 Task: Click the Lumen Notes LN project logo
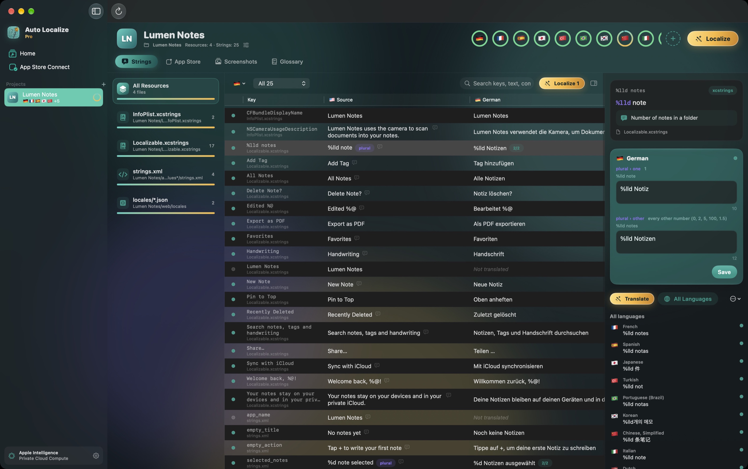pyautogui.click(x=127, y=38)
